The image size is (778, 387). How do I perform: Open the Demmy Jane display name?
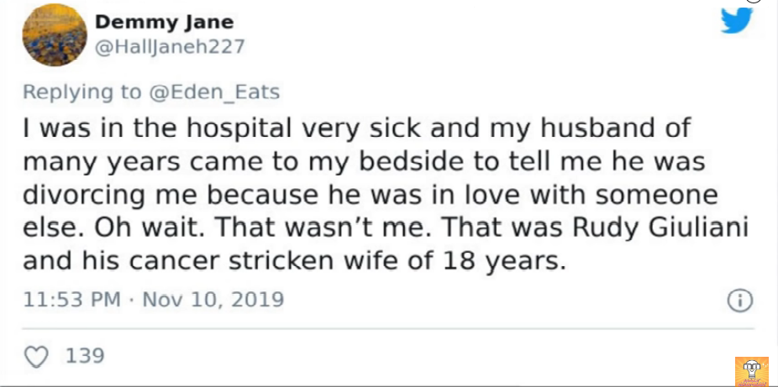164,22
